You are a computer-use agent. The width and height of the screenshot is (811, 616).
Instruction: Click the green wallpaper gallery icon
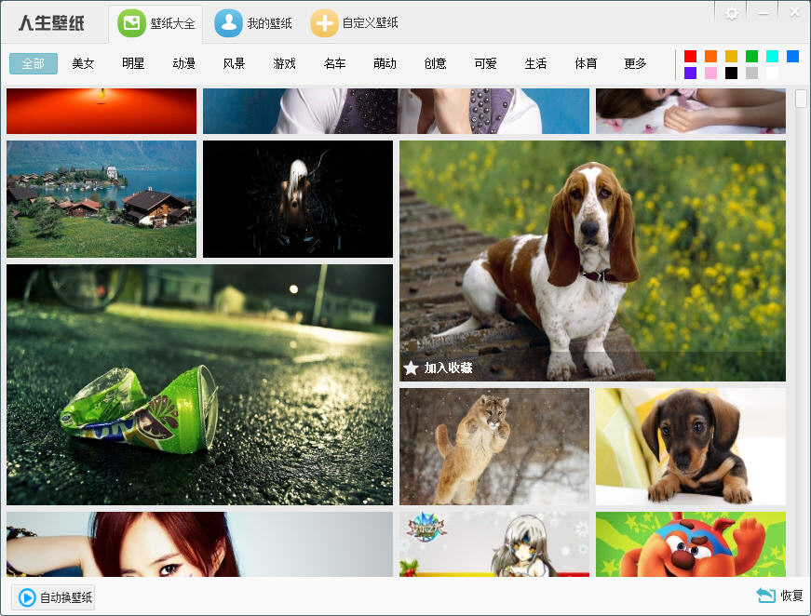[x=131, y=23]
